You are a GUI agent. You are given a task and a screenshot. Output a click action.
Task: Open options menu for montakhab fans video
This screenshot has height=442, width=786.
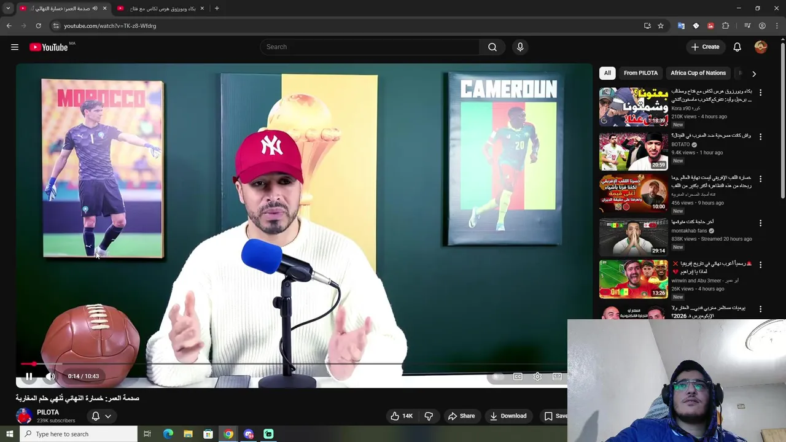(x=760, y=223)
